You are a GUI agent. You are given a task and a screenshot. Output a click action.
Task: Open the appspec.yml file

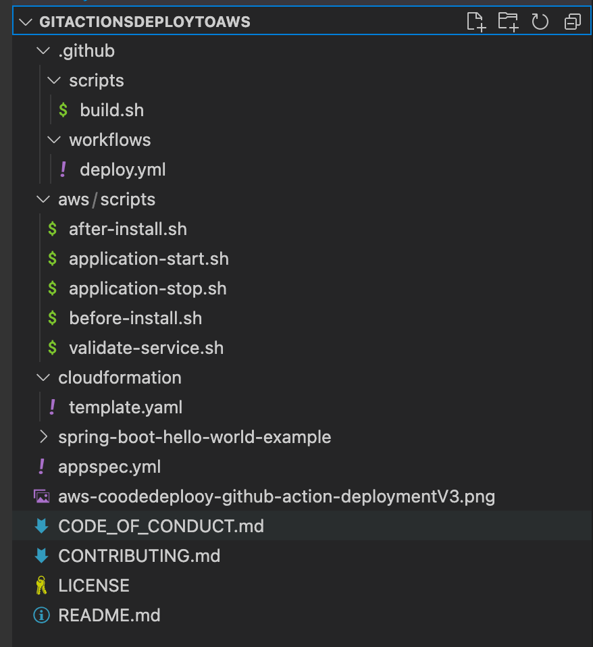point(109,466)
